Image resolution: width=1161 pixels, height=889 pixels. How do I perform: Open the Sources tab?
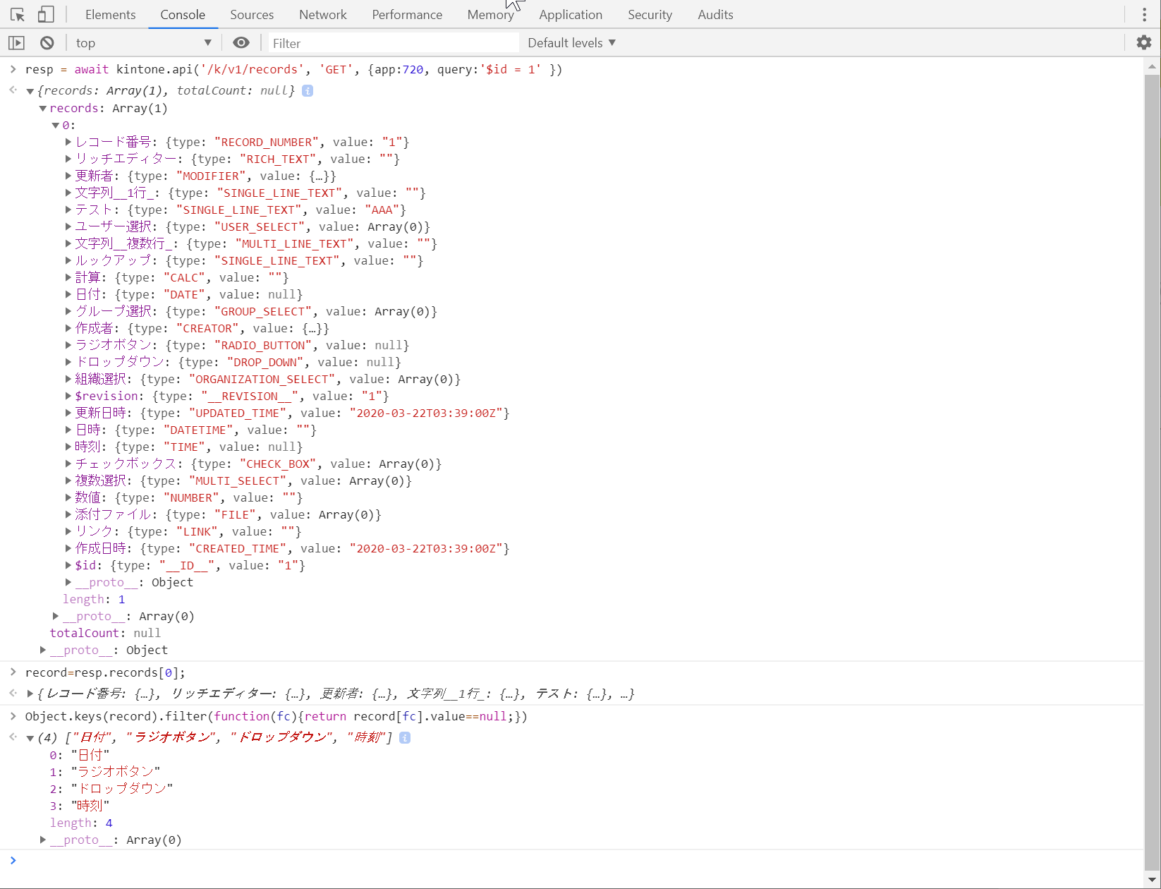[252, 14]
